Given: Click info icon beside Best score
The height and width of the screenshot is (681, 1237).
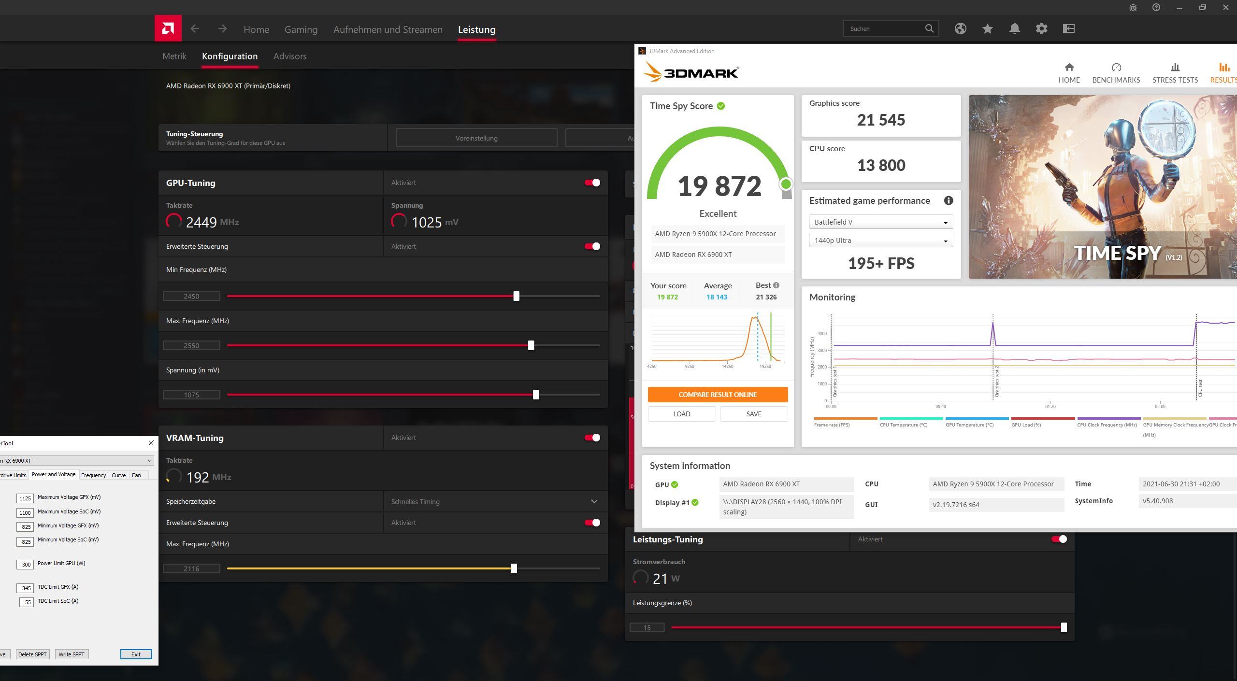Looking at the screenshot, I should [776, 285].
